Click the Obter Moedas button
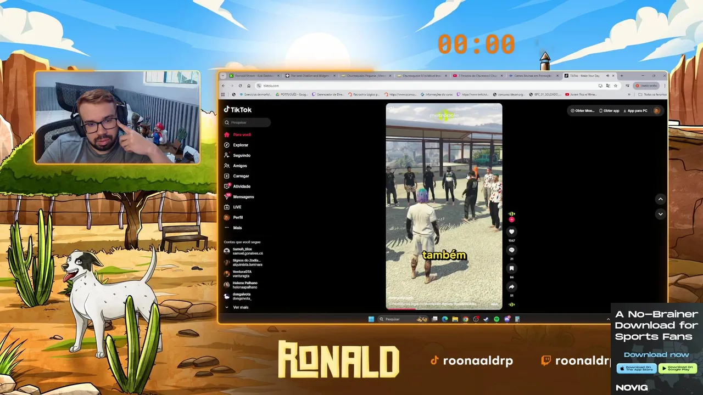The width and height of the screenshot is (703, 395). coord(582,110)
